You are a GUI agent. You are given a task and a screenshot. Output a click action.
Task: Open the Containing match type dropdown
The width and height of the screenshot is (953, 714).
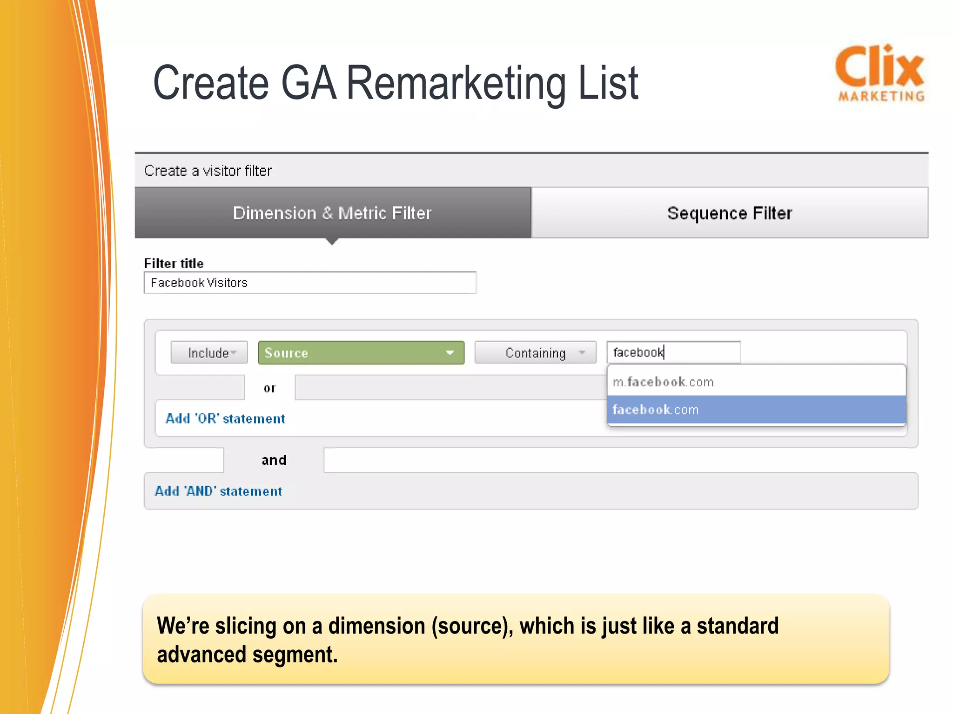[x=536, y=353]
